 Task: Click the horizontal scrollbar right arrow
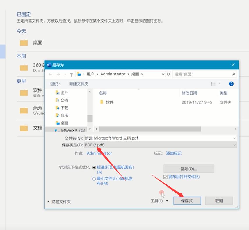tap(236, 129)
